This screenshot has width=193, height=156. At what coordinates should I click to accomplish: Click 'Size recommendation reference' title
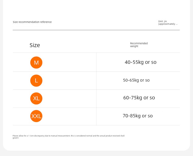tap(32, 22)
